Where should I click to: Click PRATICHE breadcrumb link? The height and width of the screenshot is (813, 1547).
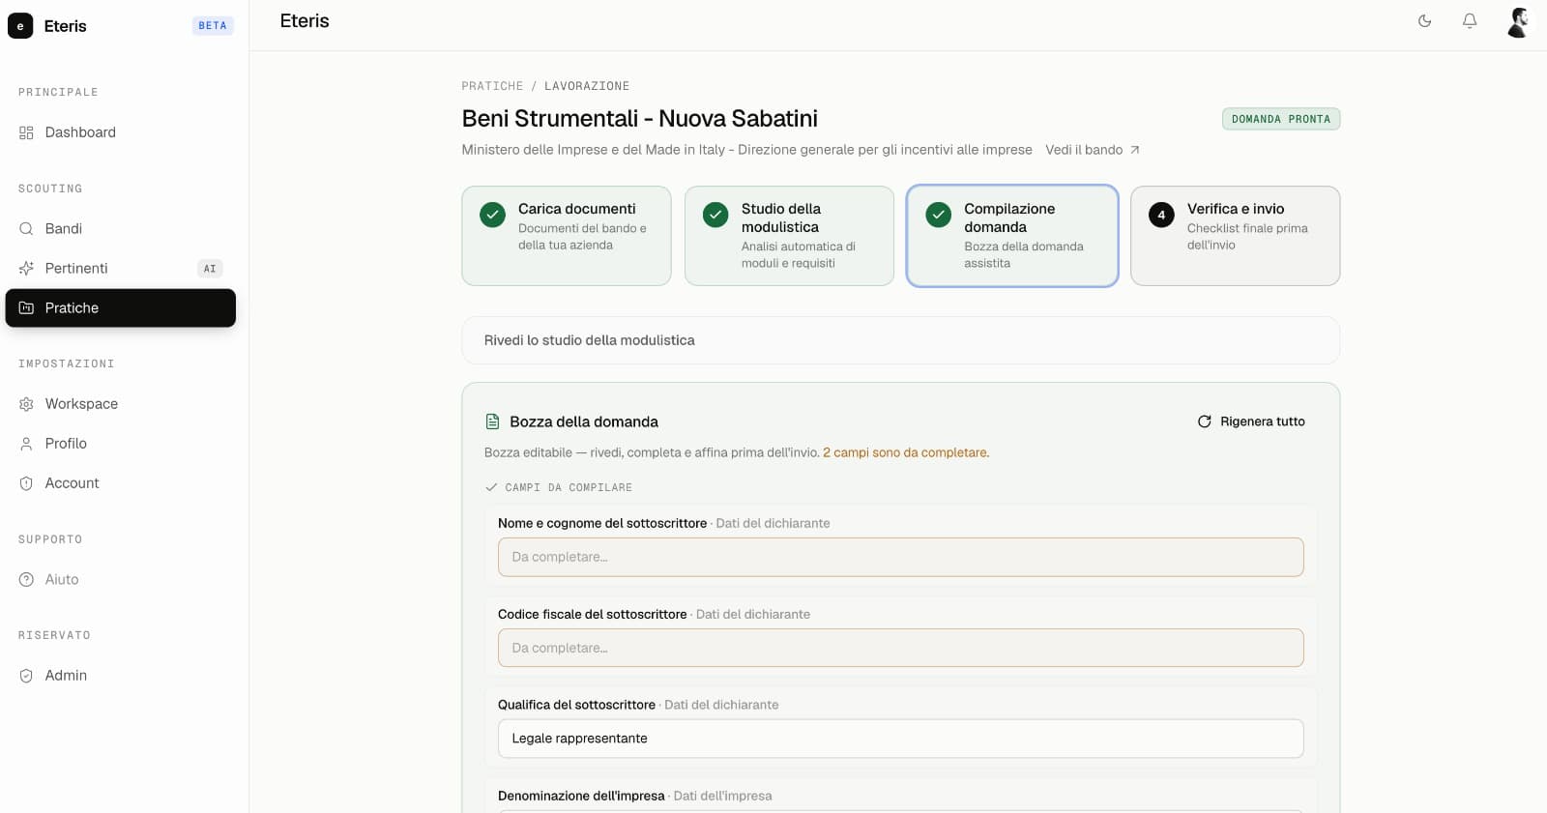click(x=492, y=86)
